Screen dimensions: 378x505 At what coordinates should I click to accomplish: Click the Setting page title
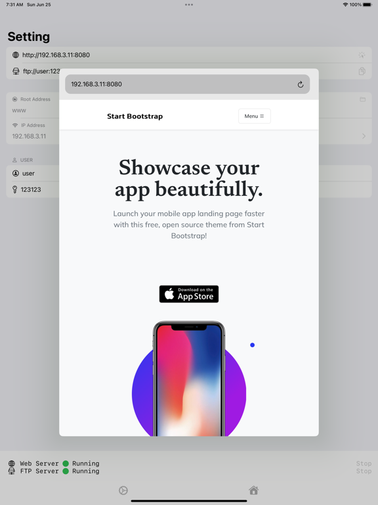[x=29, y=37]
